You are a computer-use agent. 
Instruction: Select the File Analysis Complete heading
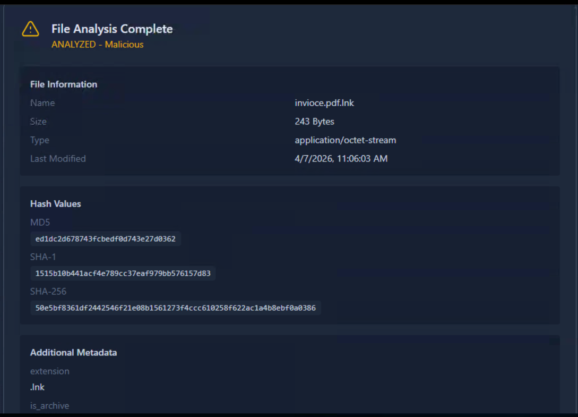(112, 29)
